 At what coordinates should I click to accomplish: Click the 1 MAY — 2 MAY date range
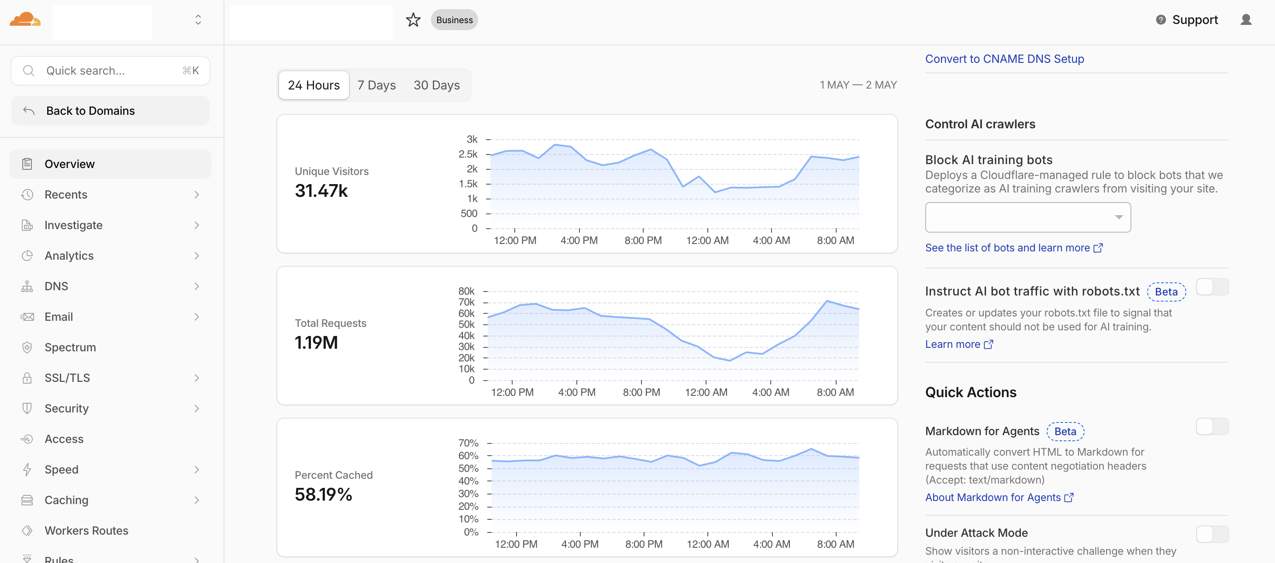click(x=858, y=85)
